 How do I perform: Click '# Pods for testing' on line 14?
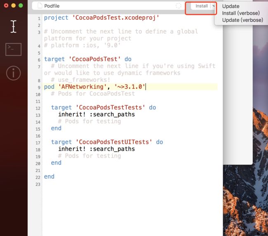(89, 121)
